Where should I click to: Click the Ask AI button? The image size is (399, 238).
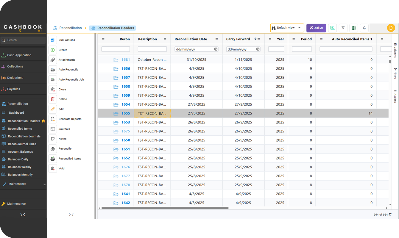click(316, 28)
